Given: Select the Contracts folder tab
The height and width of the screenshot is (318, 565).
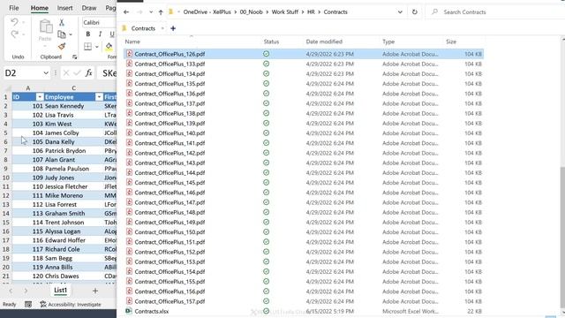Looking at the screenshot, I should click(143, 28).
